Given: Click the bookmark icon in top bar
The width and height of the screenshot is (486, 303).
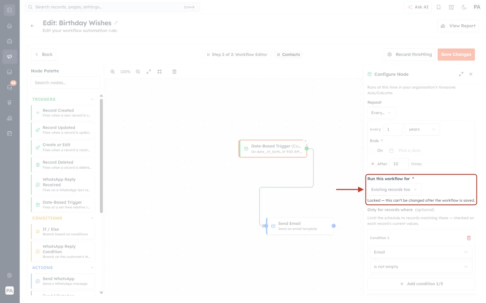Looking at the screenshot, I should 439,7.
